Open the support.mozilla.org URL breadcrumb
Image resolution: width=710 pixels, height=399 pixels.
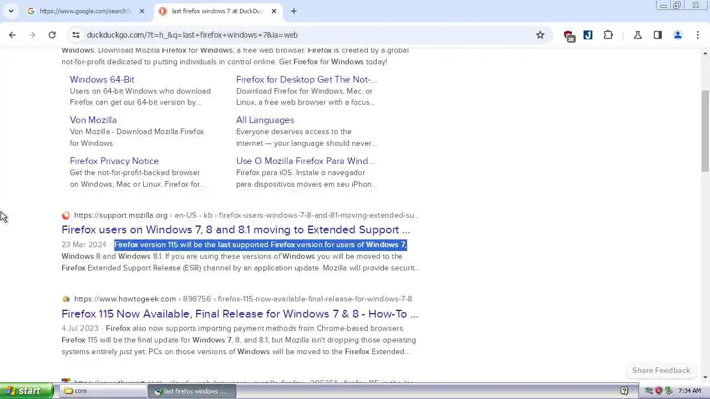247,215
